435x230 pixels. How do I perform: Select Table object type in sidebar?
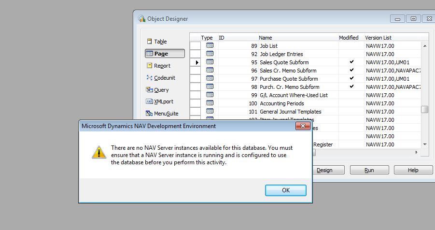[157, 42]
